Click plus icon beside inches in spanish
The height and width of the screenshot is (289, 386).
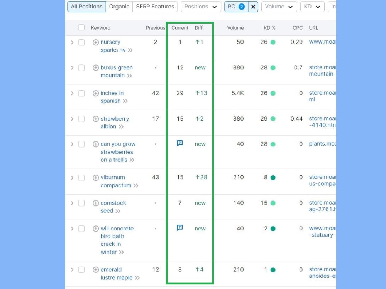(x=96, y=93)
